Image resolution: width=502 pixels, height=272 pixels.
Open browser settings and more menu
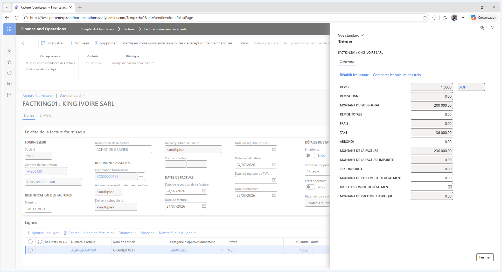(464, 18)
